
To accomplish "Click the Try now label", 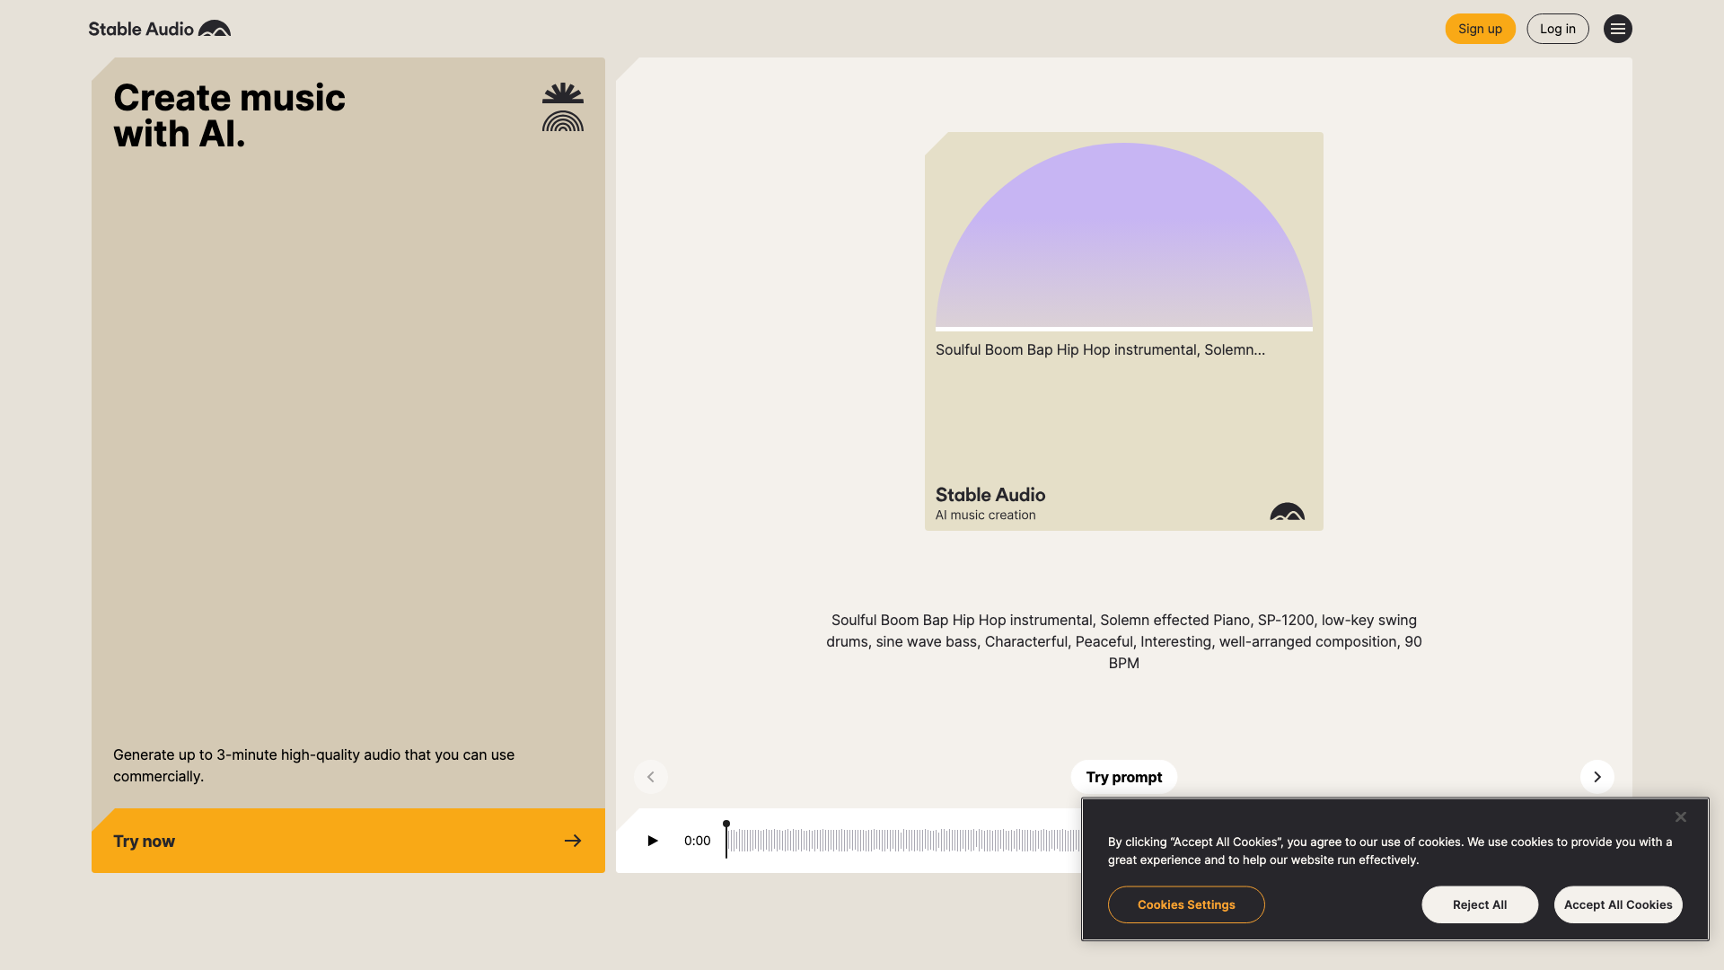I will pos(144,841).
